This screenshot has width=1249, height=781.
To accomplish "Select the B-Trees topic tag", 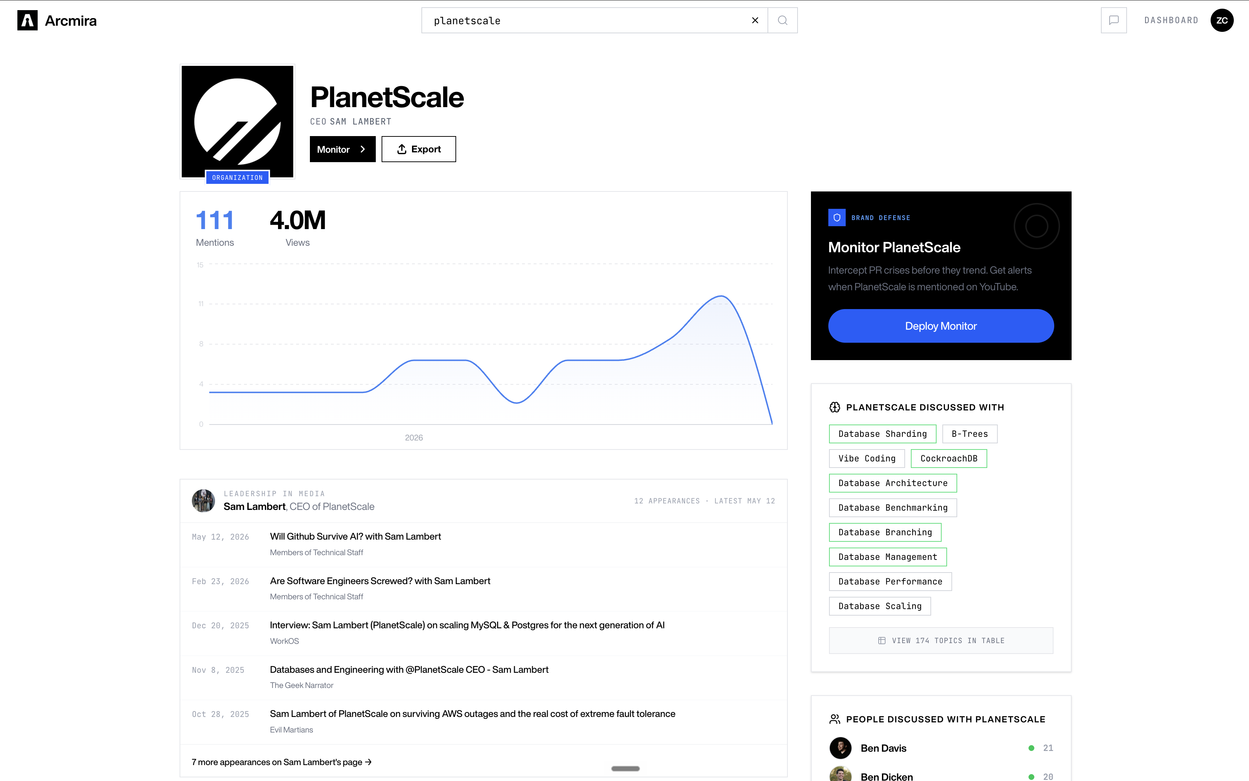I will (x=970, y=434).
